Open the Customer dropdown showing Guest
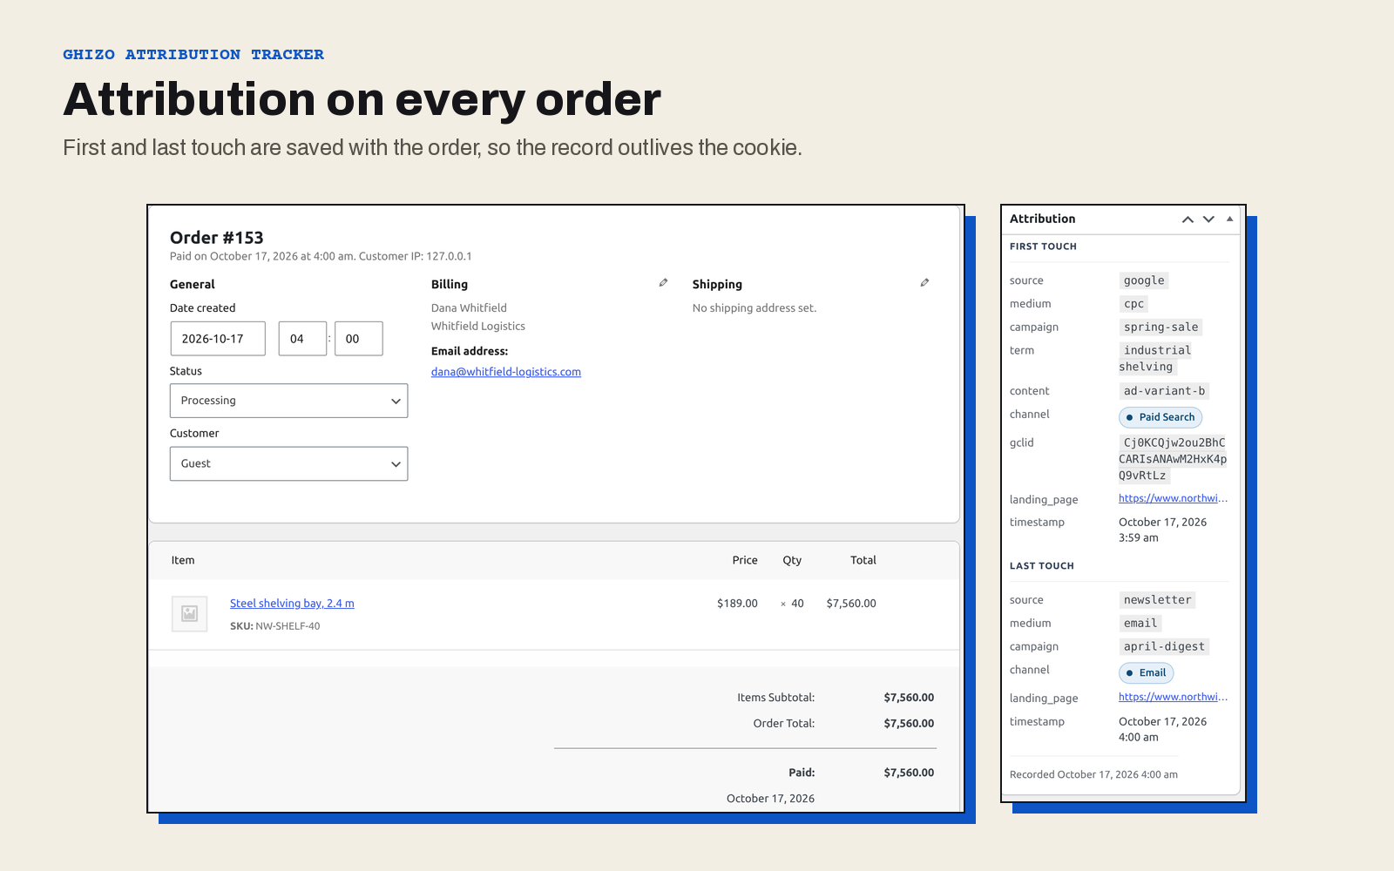Viewport: 1394px width, 871px height. pyautogui.click(x=288, y=463)
